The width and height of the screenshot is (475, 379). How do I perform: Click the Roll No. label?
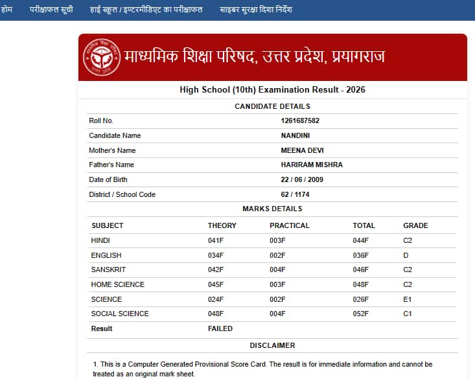coord(101,121)
